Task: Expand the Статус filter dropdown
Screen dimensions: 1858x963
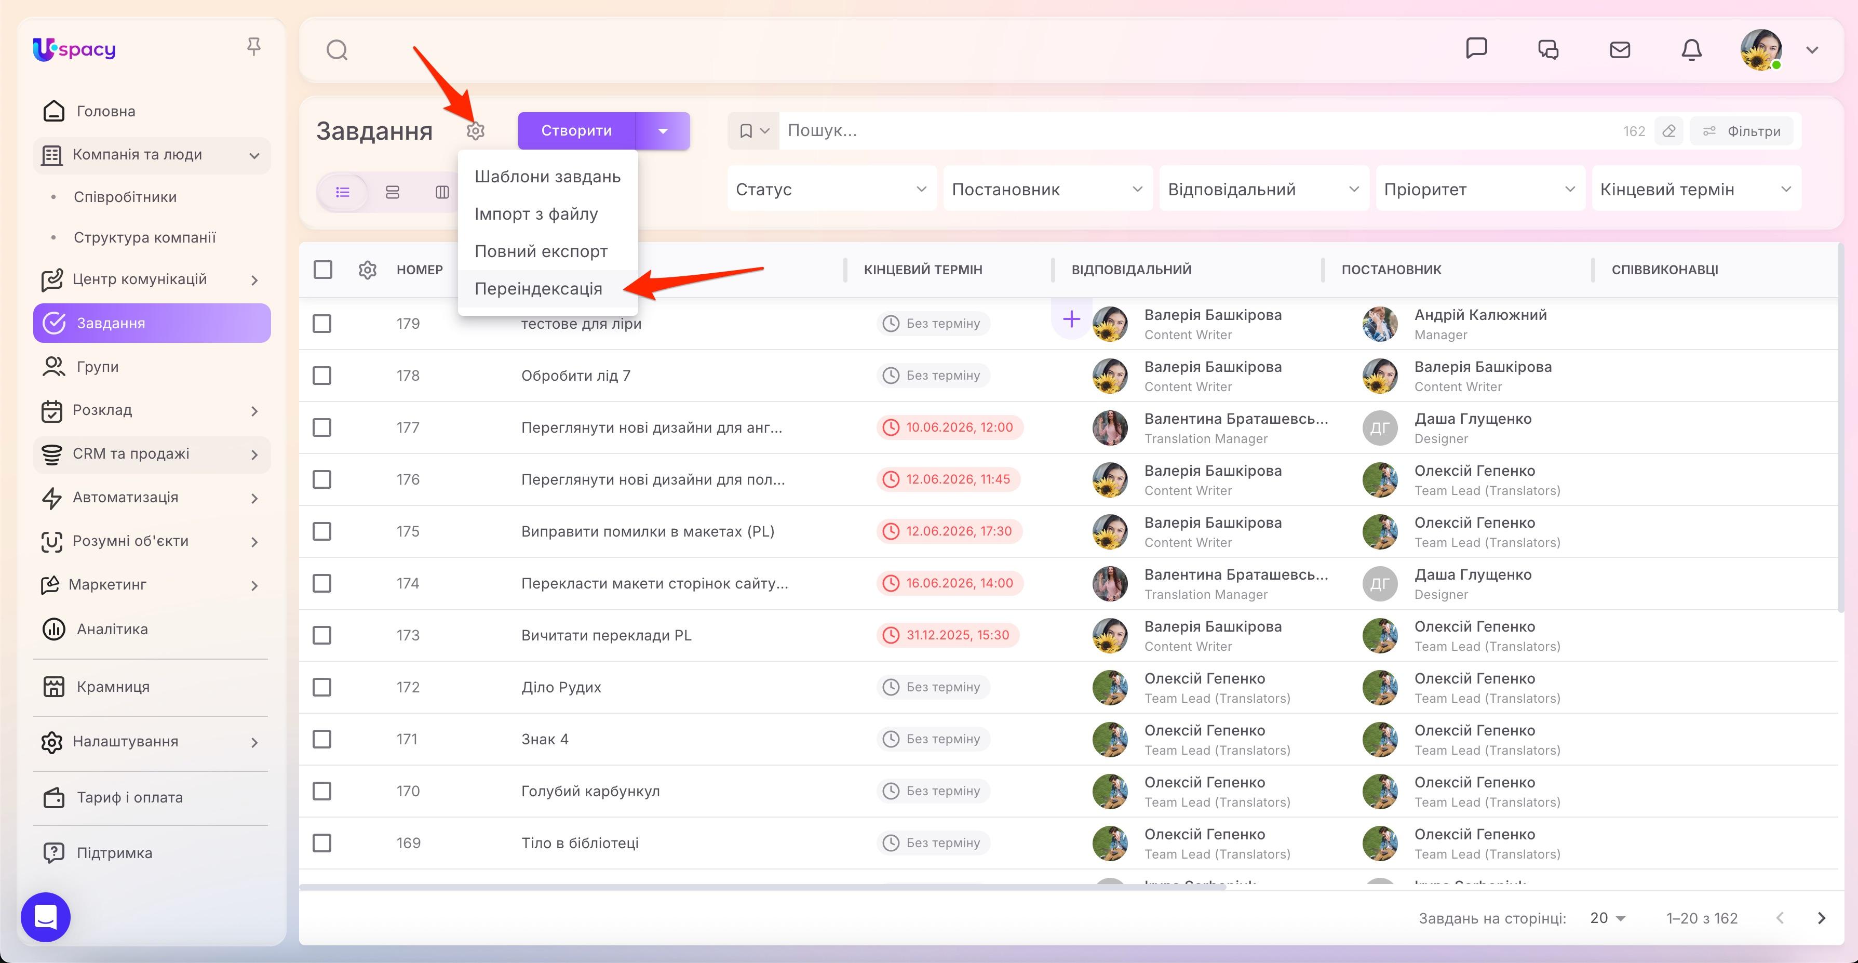Action: 831,189
